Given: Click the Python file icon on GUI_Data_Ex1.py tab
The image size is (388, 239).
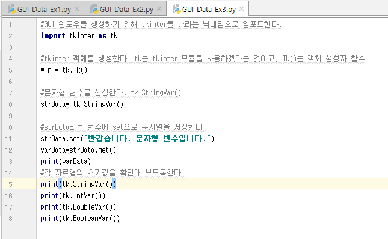Looking at the screenshot, I should 12,9.
